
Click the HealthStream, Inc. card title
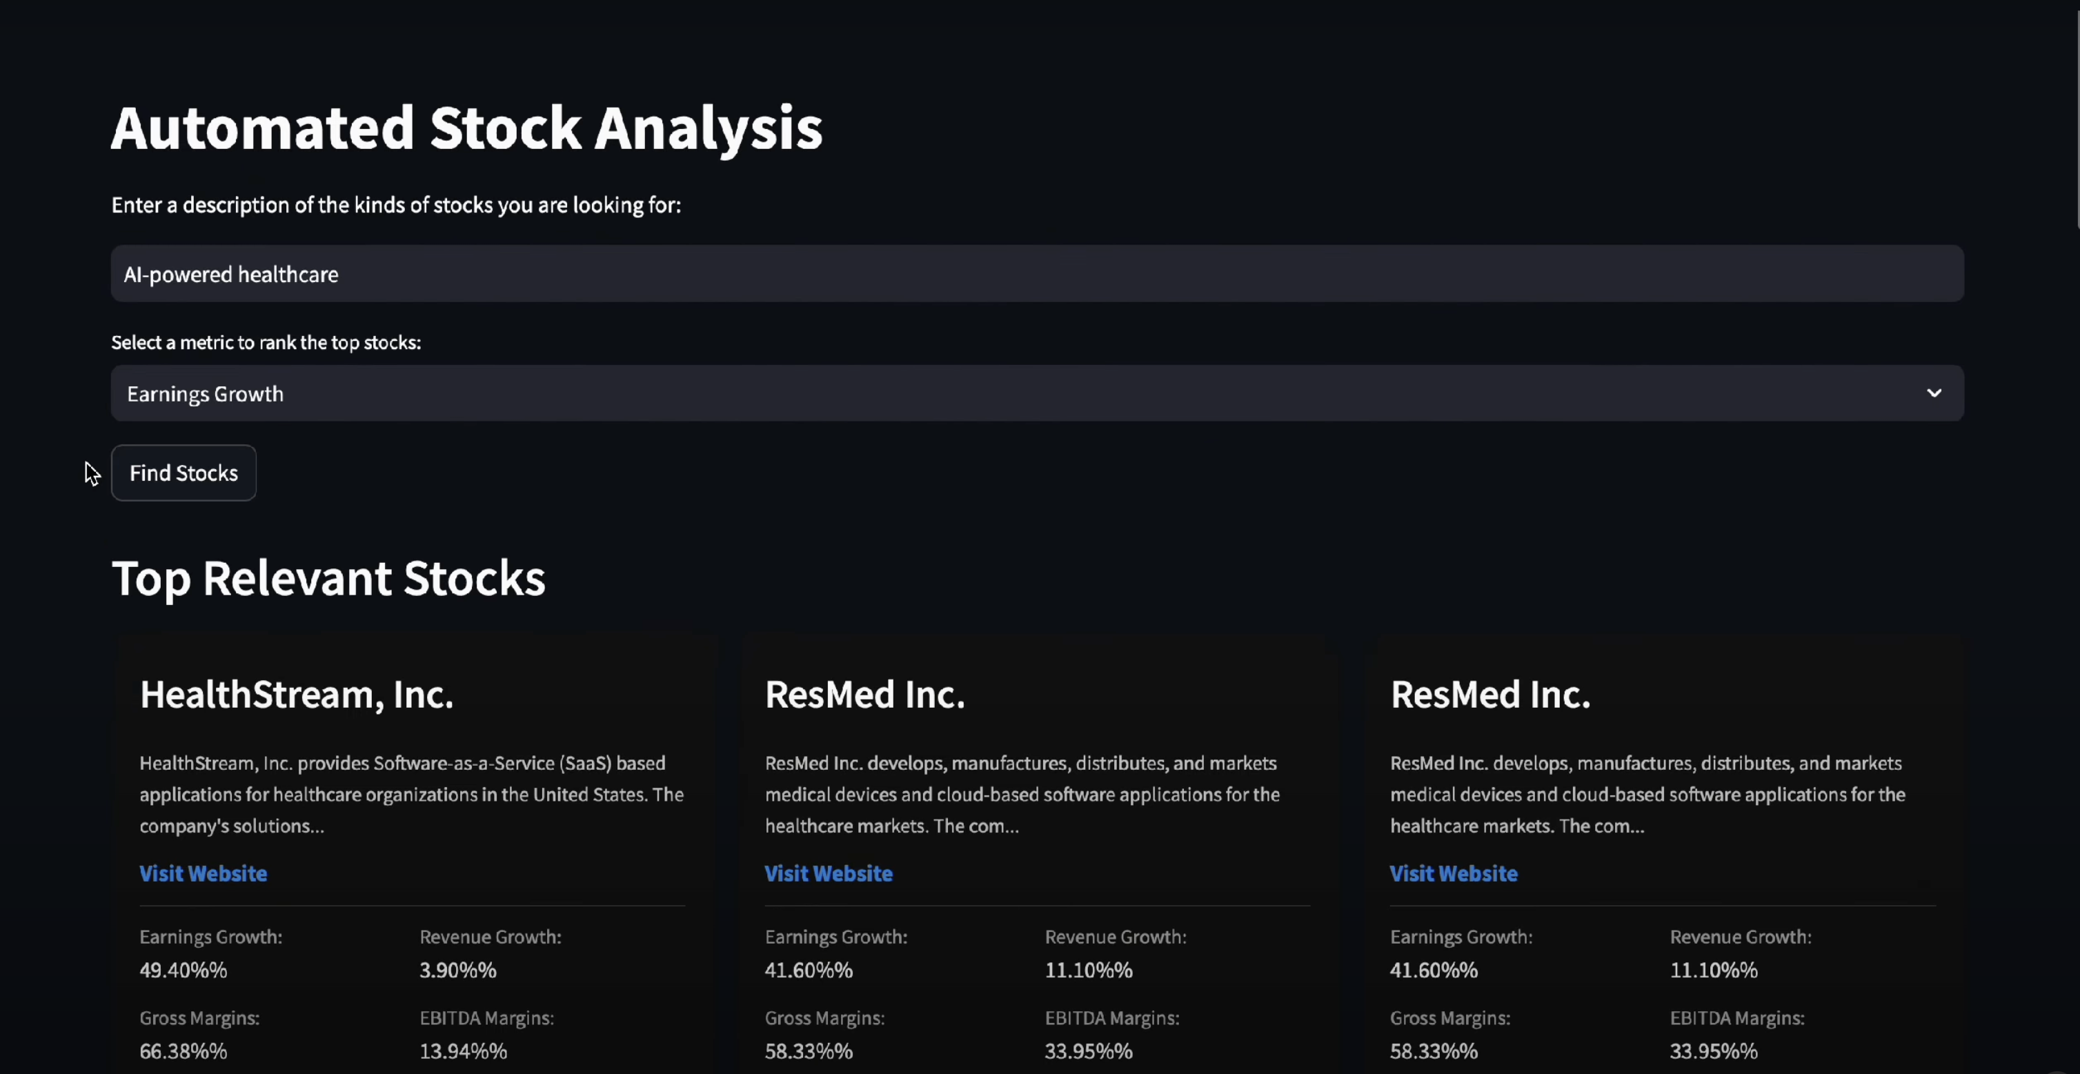tap(297, 695)
